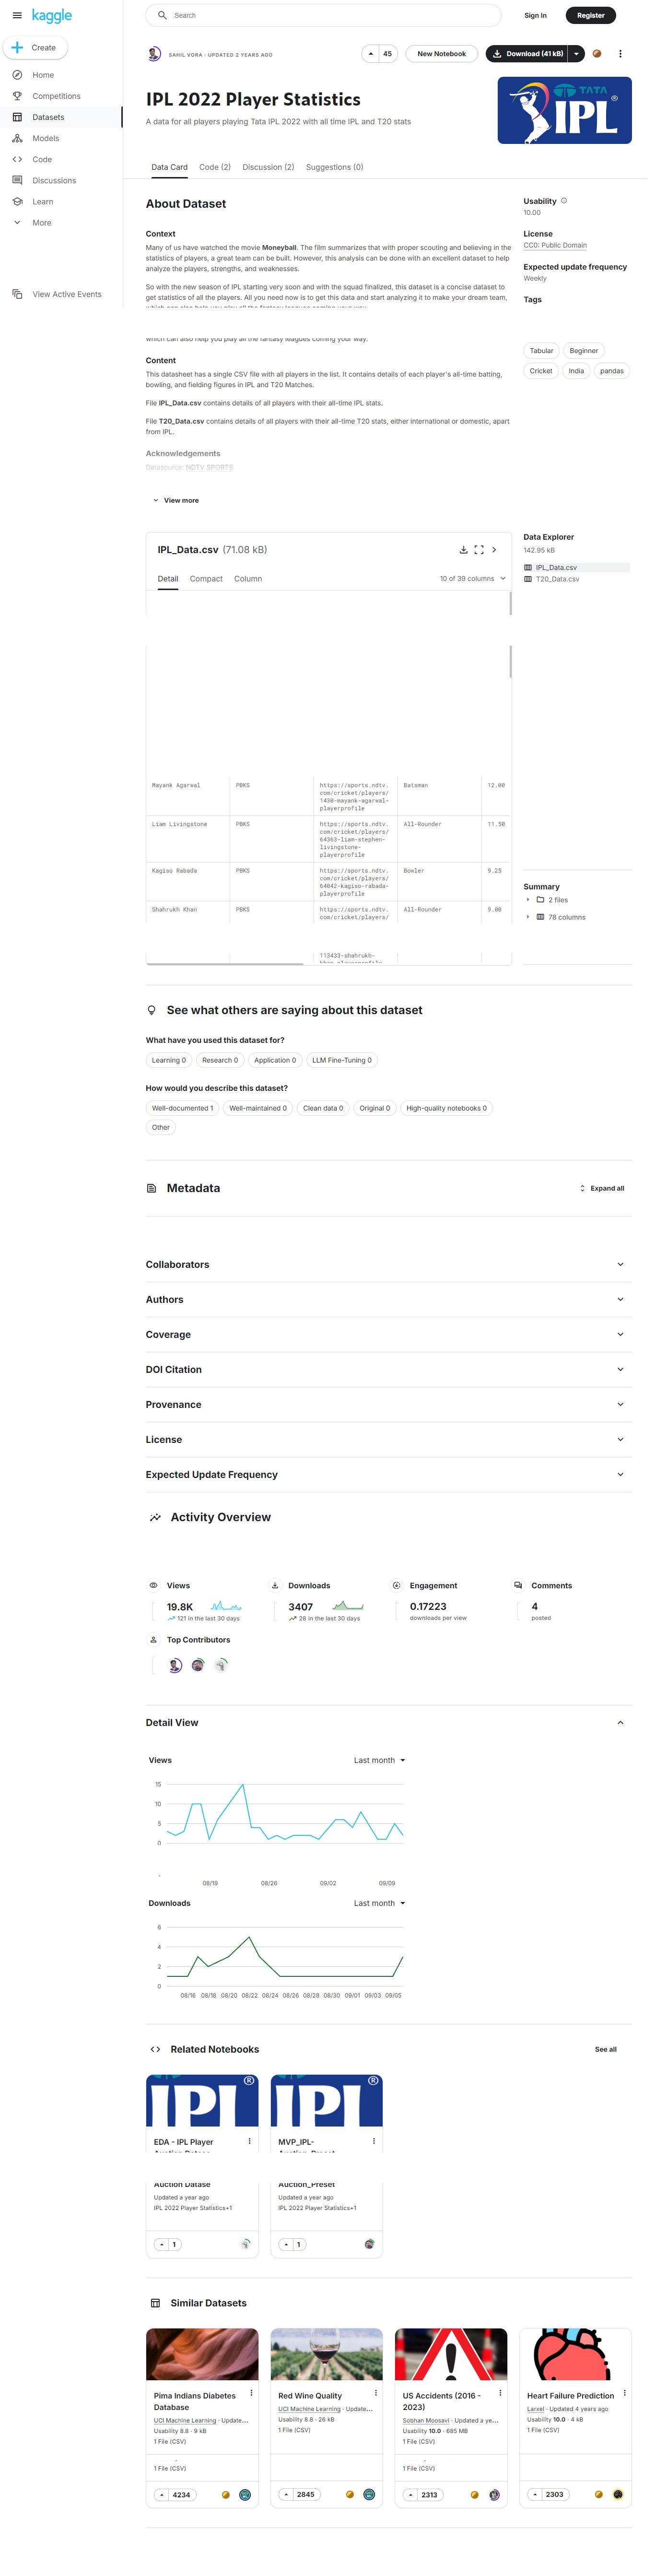
Task: Switch to the Discussion (2) tab
Action: click(x=268, y=167)
